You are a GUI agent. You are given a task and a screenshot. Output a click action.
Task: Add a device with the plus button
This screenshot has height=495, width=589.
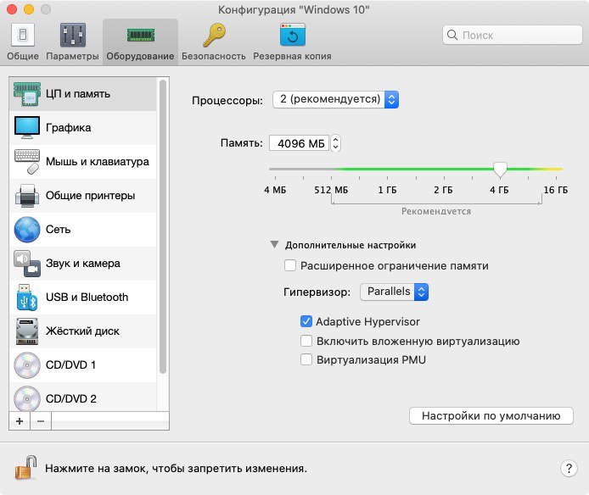tap(20, 421)
